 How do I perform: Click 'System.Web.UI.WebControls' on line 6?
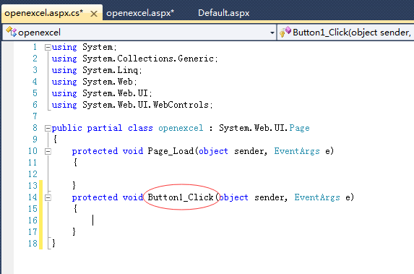tap(145, 105)
